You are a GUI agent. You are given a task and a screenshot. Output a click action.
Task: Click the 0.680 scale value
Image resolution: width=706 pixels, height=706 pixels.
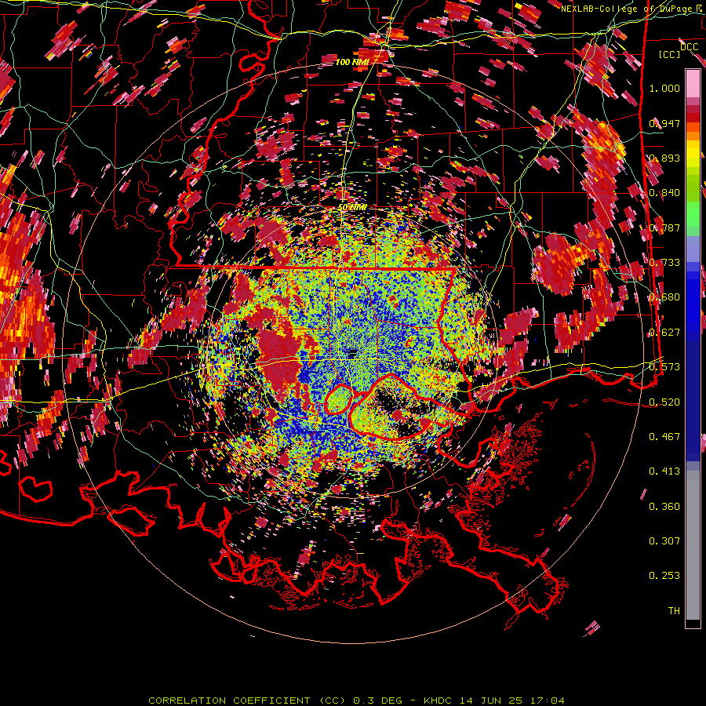(x=664, y=297)
